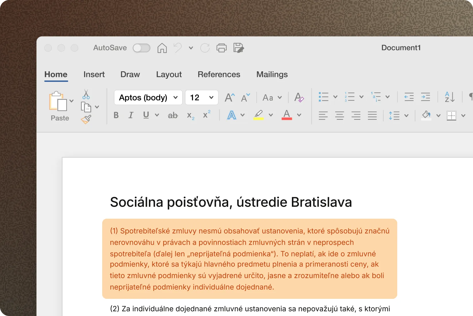Print the document with the printer icon
The width and height of the screenshot is (473, 316).
click(222, 48)
